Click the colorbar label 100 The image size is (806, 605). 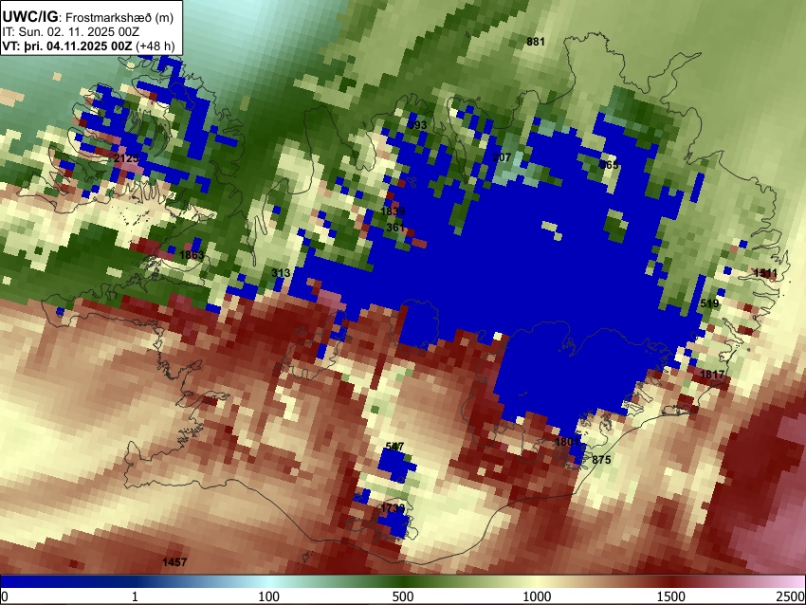click(269, 596)
